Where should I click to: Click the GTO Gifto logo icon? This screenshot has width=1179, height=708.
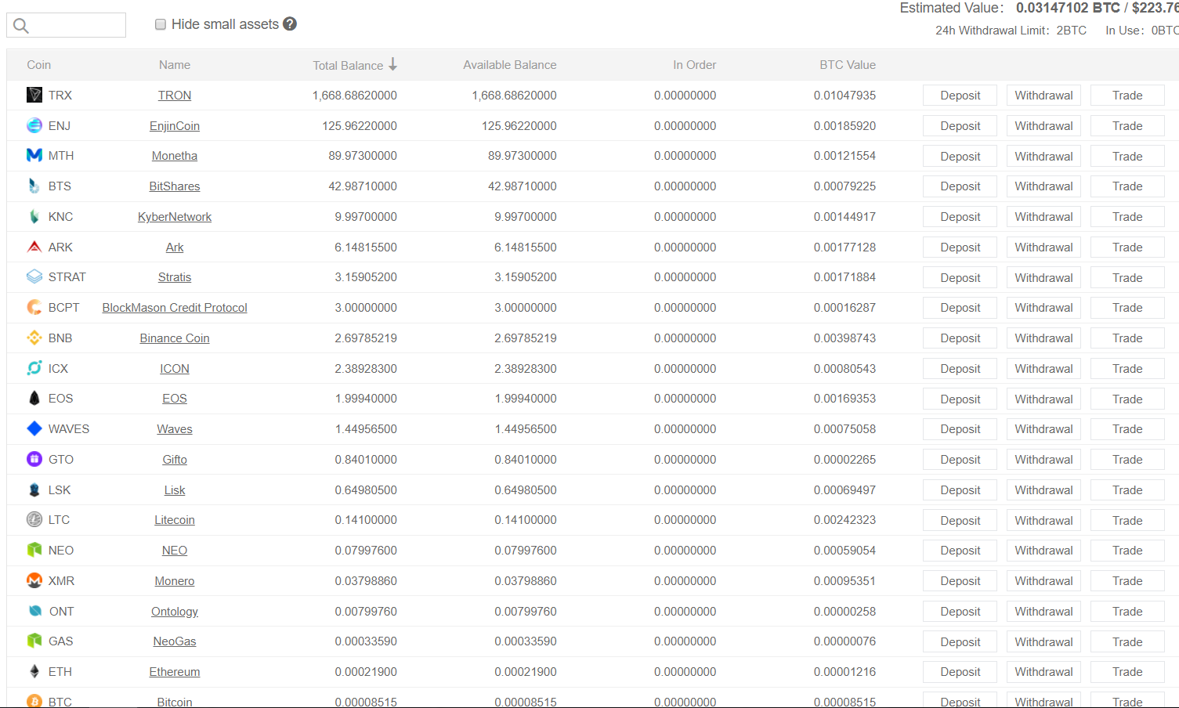pos(34,459)
